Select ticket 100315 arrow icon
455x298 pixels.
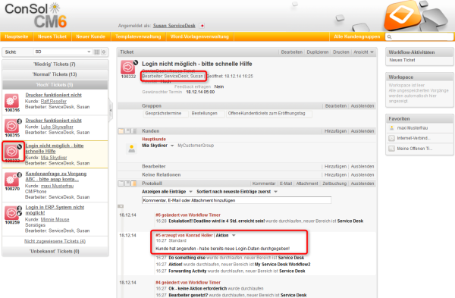[11, 126]
